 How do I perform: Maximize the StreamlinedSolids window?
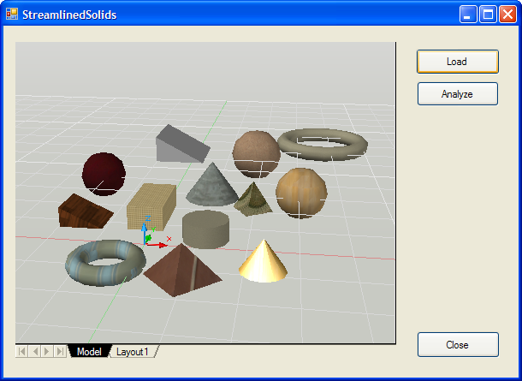pos(488,15)
